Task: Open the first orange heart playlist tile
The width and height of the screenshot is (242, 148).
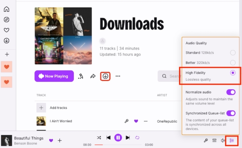Action: (6, 67)
